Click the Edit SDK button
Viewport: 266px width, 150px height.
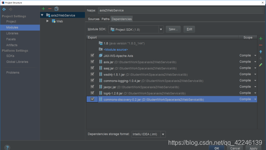click(x=189, y=29)
